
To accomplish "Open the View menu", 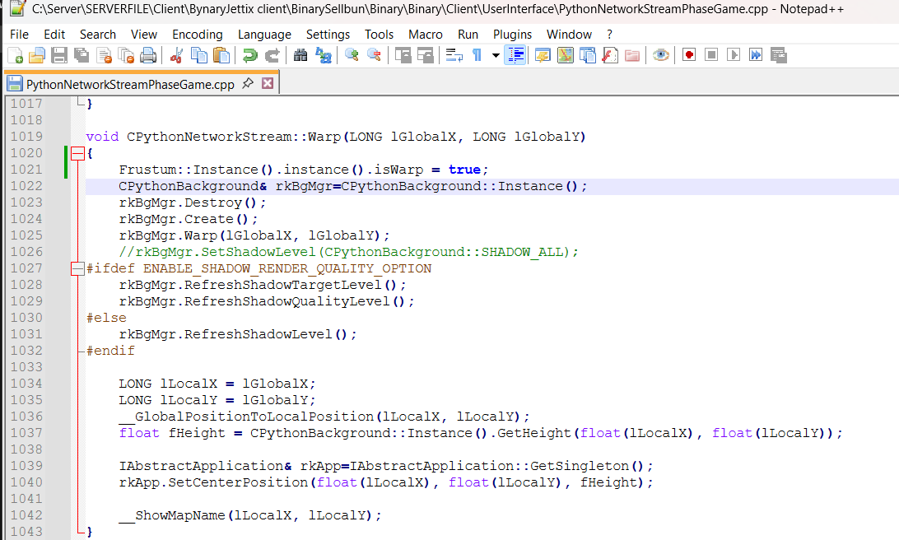I will pos(143,35).
